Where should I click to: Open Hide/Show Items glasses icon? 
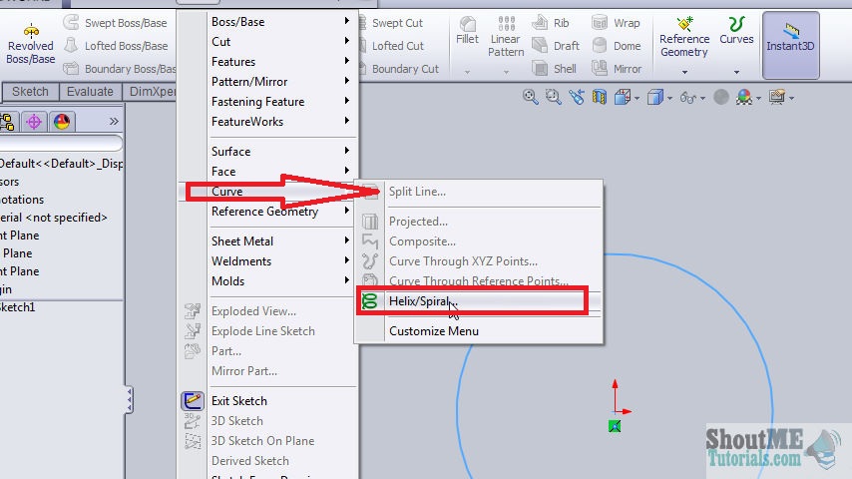688,98
